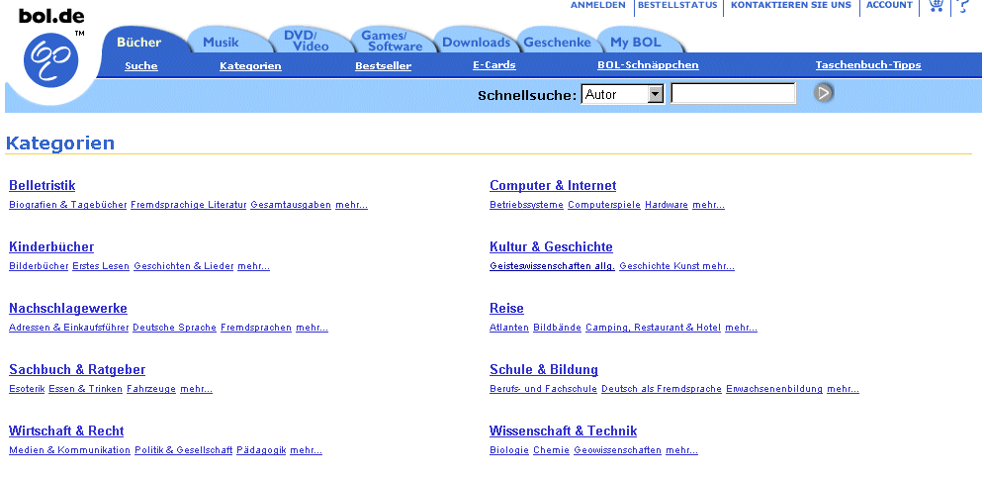Click Geowissenschaften link
Screen dimensions: 984x478
tap(617, 450)
